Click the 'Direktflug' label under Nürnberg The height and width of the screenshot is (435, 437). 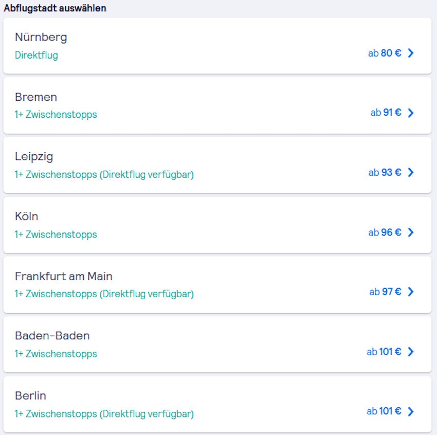(x=37, y=55)
